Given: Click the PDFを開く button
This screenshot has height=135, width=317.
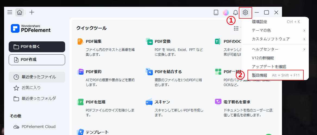Looking at the screenshot, I should (x=37, y=47).
